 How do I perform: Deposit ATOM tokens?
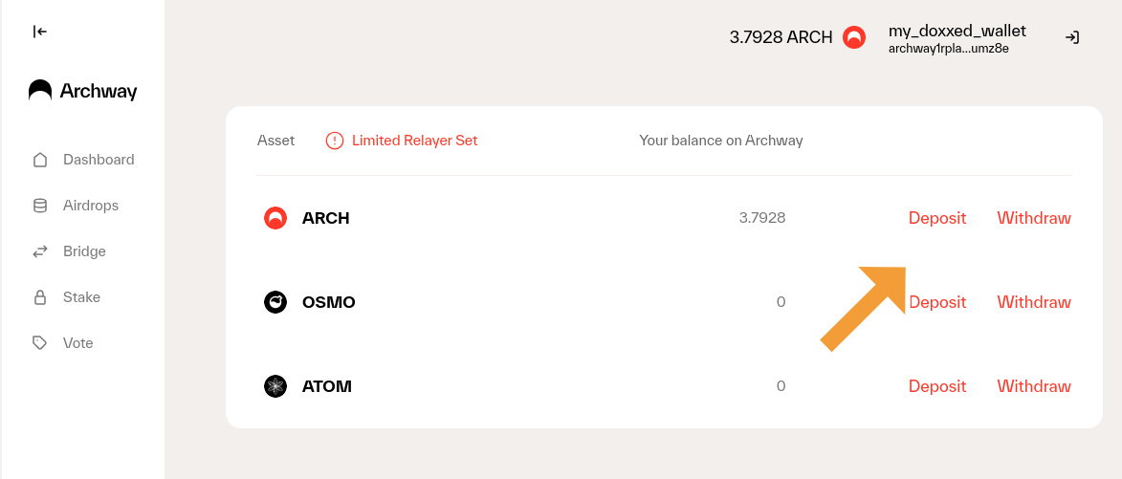coord(936,386)
